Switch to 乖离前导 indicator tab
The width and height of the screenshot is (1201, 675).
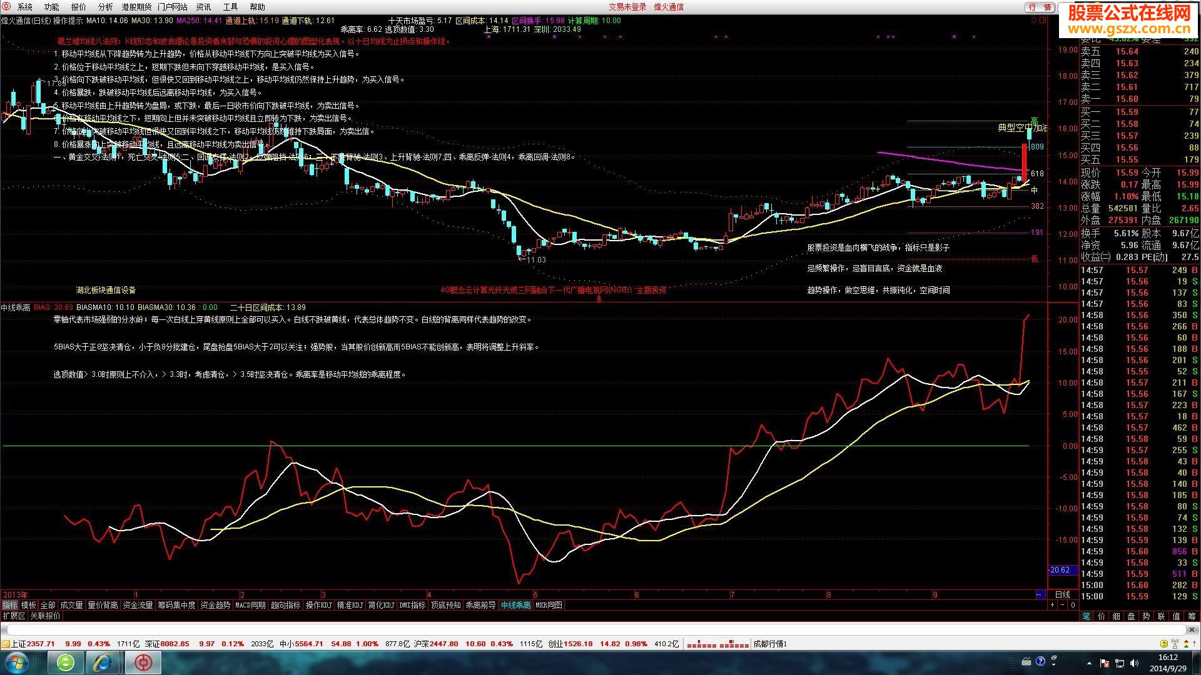[x=480, y=605]
